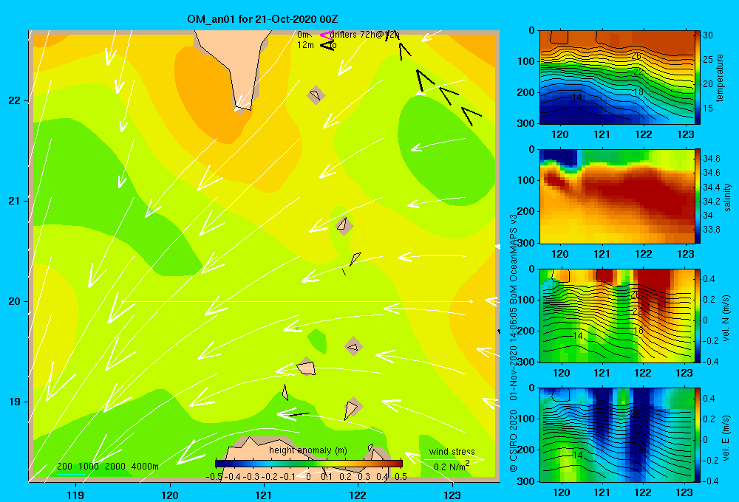Image resolution: width=739 pixels, height=502 pixels.
Task: Click latitude label 20 on main map
Action: coord(14,301)
